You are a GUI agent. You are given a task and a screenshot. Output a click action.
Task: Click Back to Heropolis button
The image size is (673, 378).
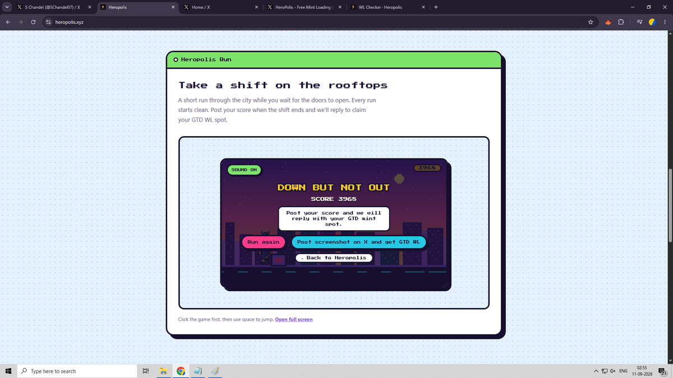point(334,258)
